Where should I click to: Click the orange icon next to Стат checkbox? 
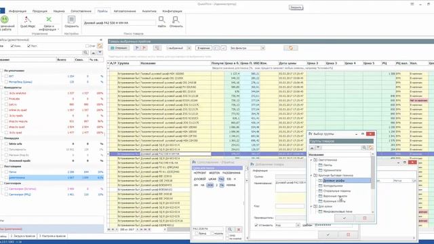tap(100, 46)
